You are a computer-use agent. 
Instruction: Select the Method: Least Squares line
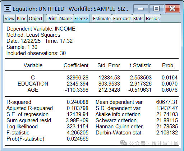(x=33, y=35)
